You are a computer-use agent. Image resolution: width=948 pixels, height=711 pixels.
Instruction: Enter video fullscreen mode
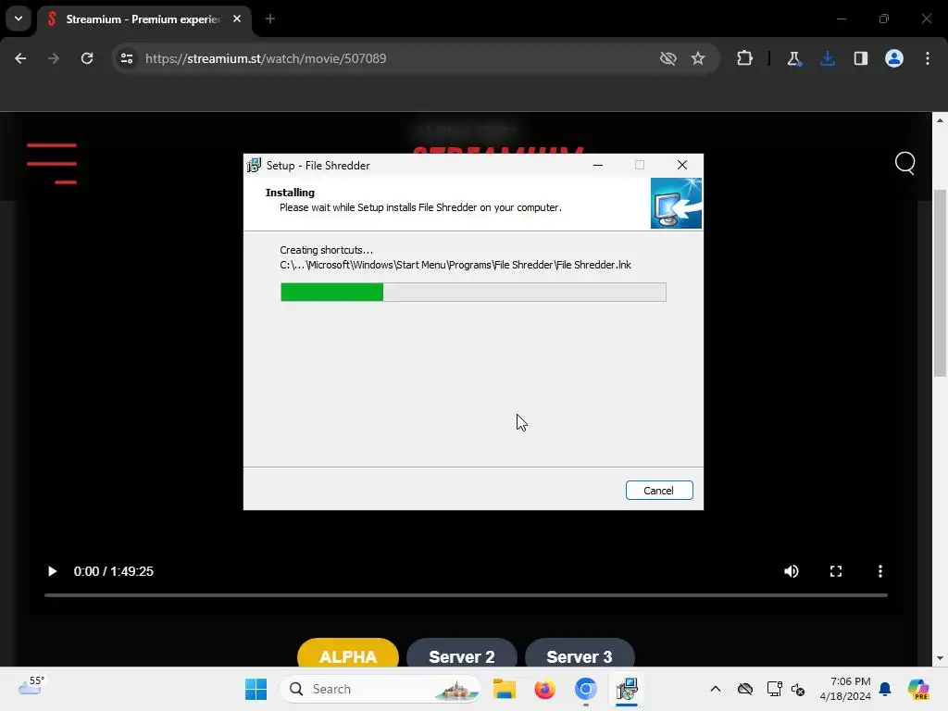(836, 571)
